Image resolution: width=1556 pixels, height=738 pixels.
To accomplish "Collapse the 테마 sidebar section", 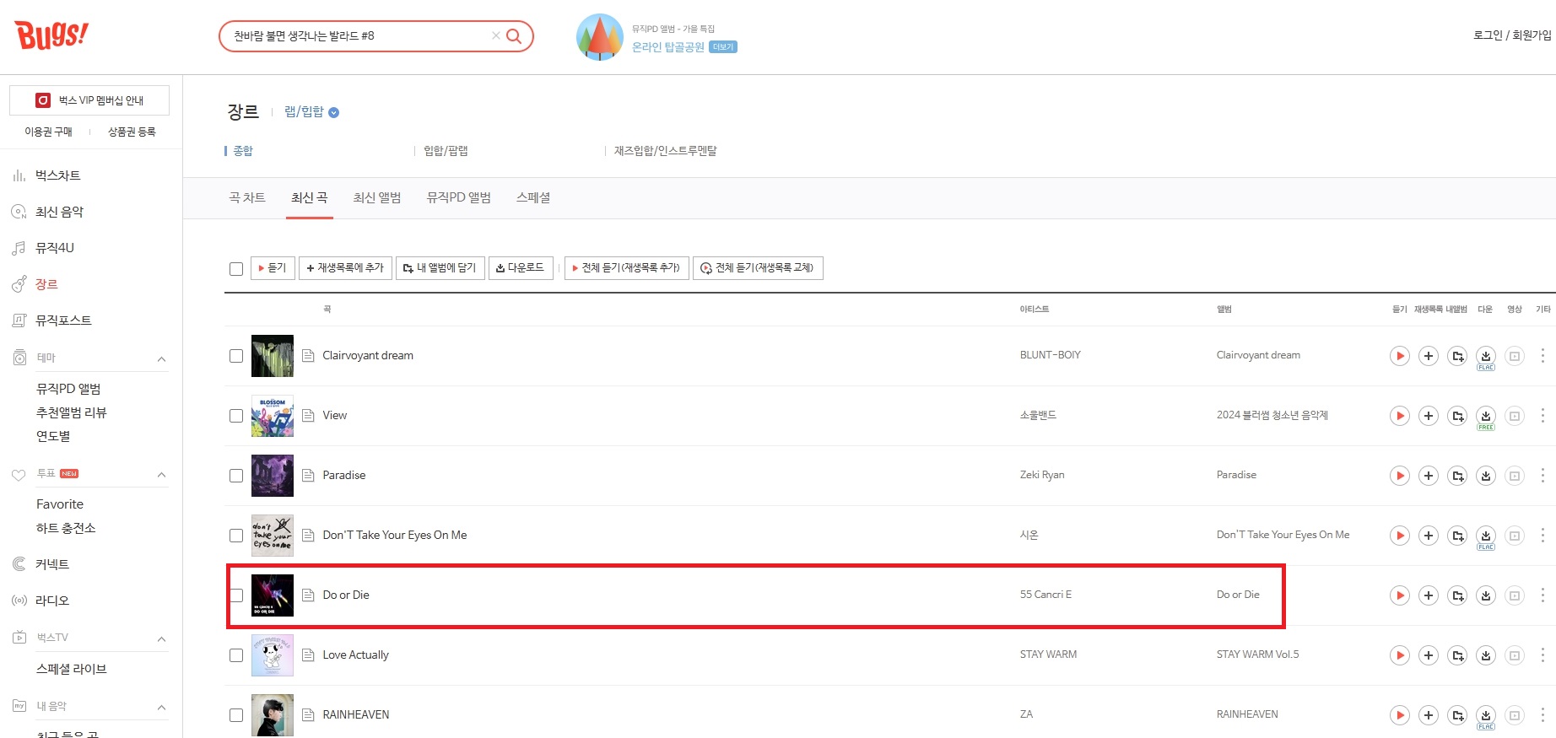I will point(161,358).
